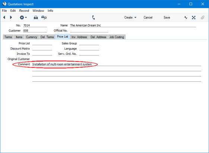Click the print preview icon
Image resolution: width=209 pixels, height=153 pixels.
(x=44, y=18)
